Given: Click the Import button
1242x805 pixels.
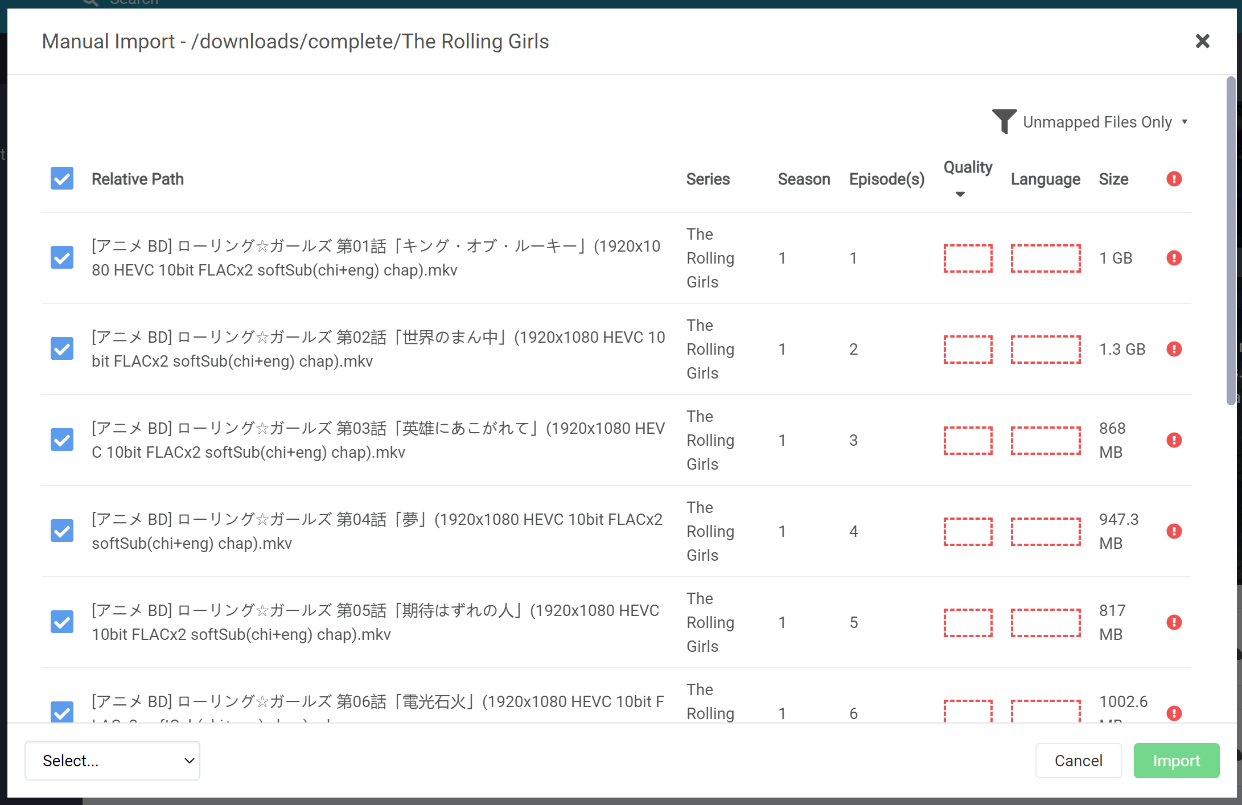Looking at the screenshot, I should click(x=1176, y=760).
